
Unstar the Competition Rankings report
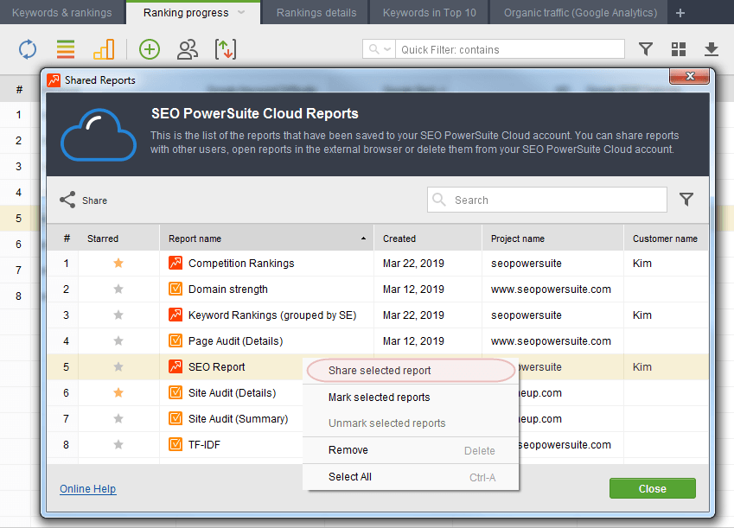point(118,263)
